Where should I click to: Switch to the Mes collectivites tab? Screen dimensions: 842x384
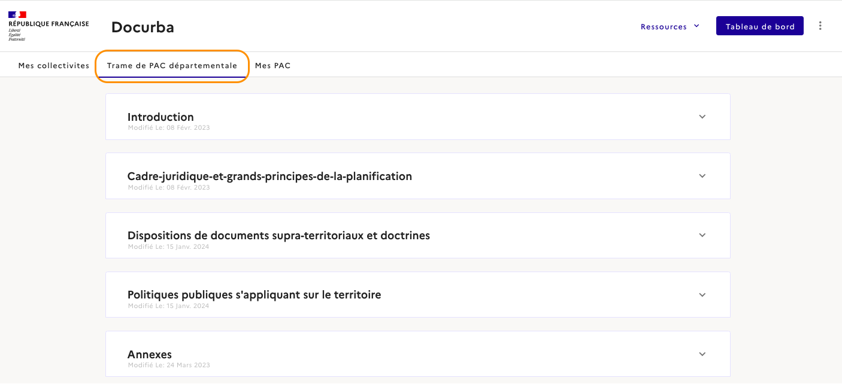[x=54, y=66]
